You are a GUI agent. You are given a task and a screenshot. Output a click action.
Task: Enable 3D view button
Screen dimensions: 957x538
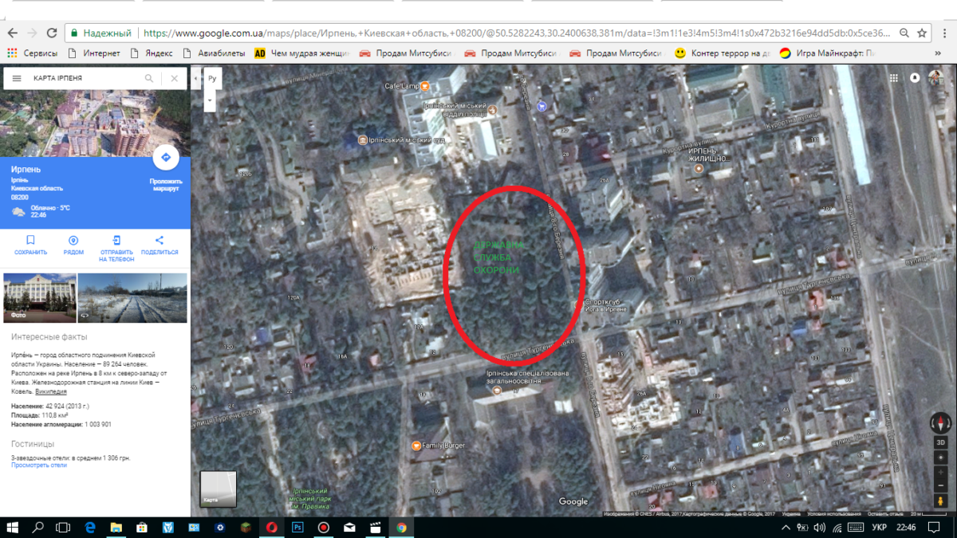coord(940,442)
